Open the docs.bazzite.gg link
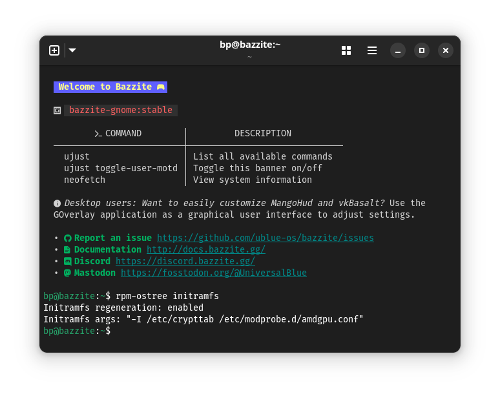Image resolution: width=500 pixels, height=396 pixels. [x=205, y=249]
